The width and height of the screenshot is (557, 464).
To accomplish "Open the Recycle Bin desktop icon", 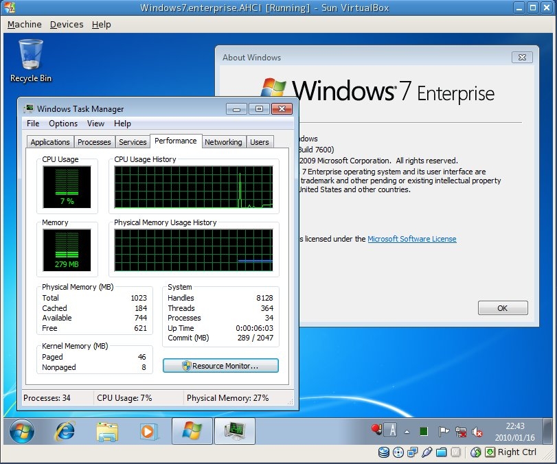I will [31, 60].
